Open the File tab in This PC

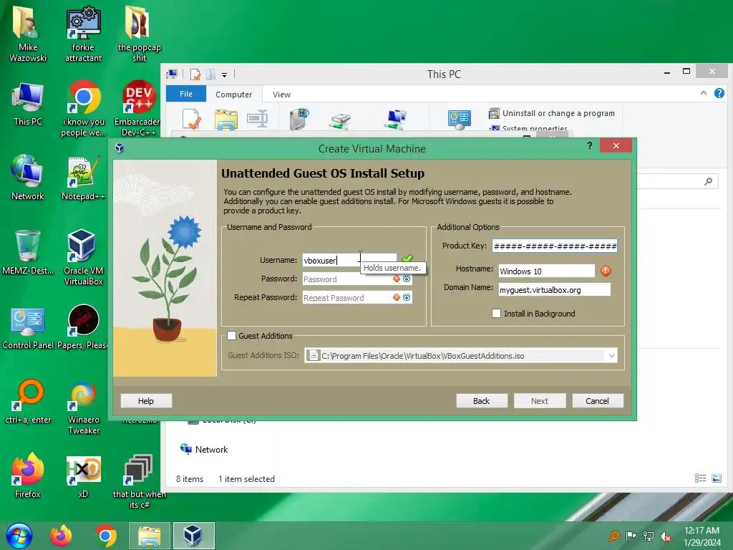(186, 94)
